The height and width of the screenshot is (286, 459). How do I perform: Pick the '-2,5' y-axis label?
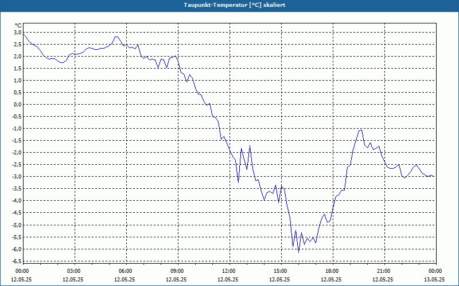click(17, 165)
